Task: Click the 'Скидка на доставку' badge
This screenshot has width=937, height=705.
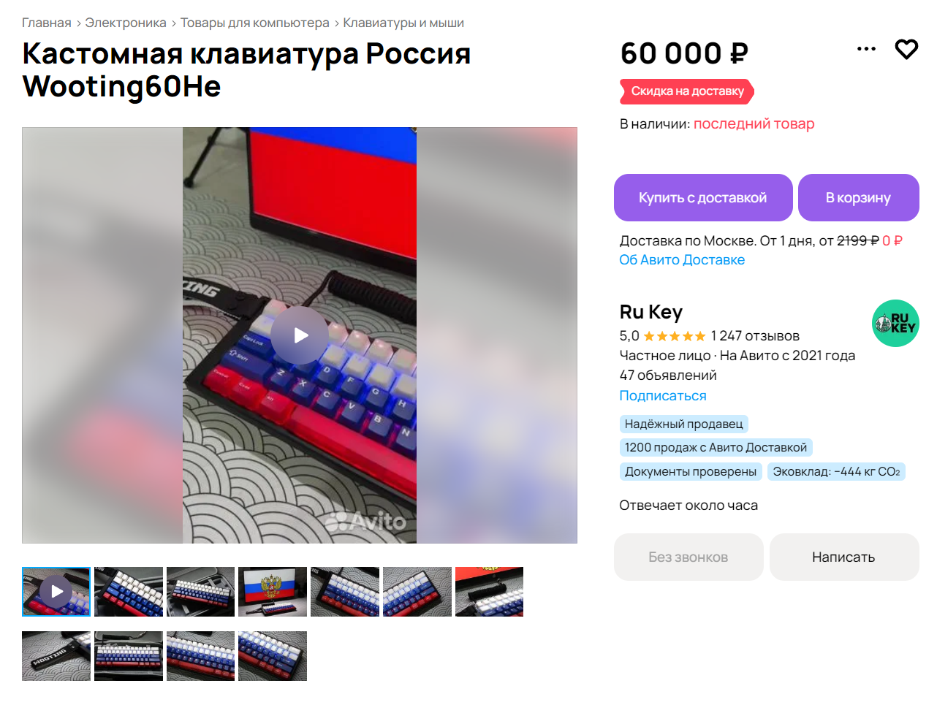Action: [687, 91]
